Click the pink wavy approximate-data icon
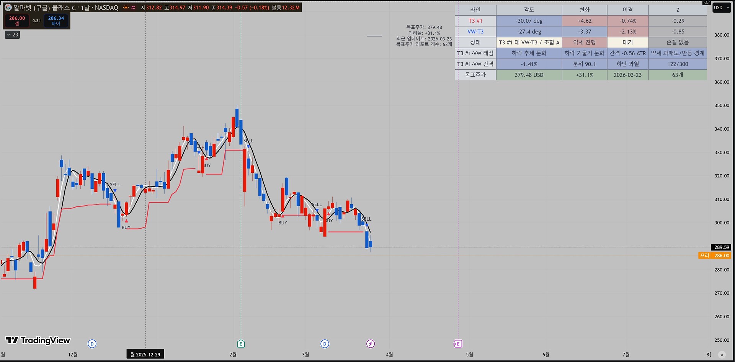The height and width of the screenshot is (362, 735). [x=133, y=7]
